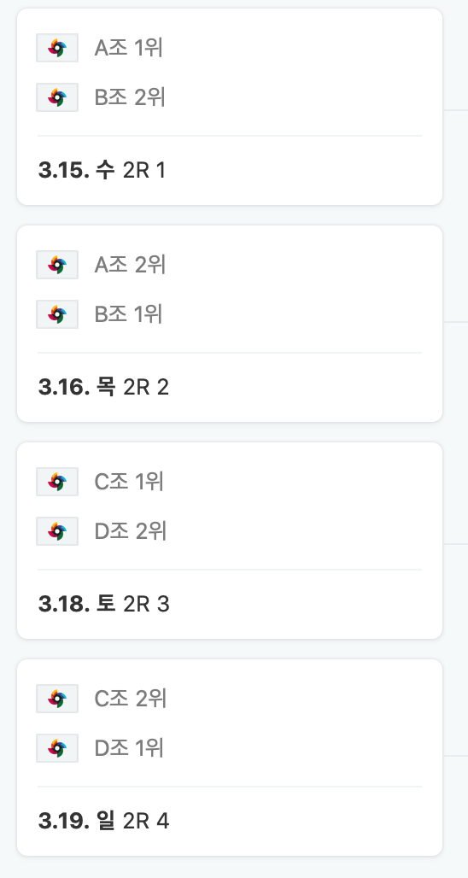Click the WBC logo beside A조 2위
Screen dimensions: 468x878
[57, 264]
